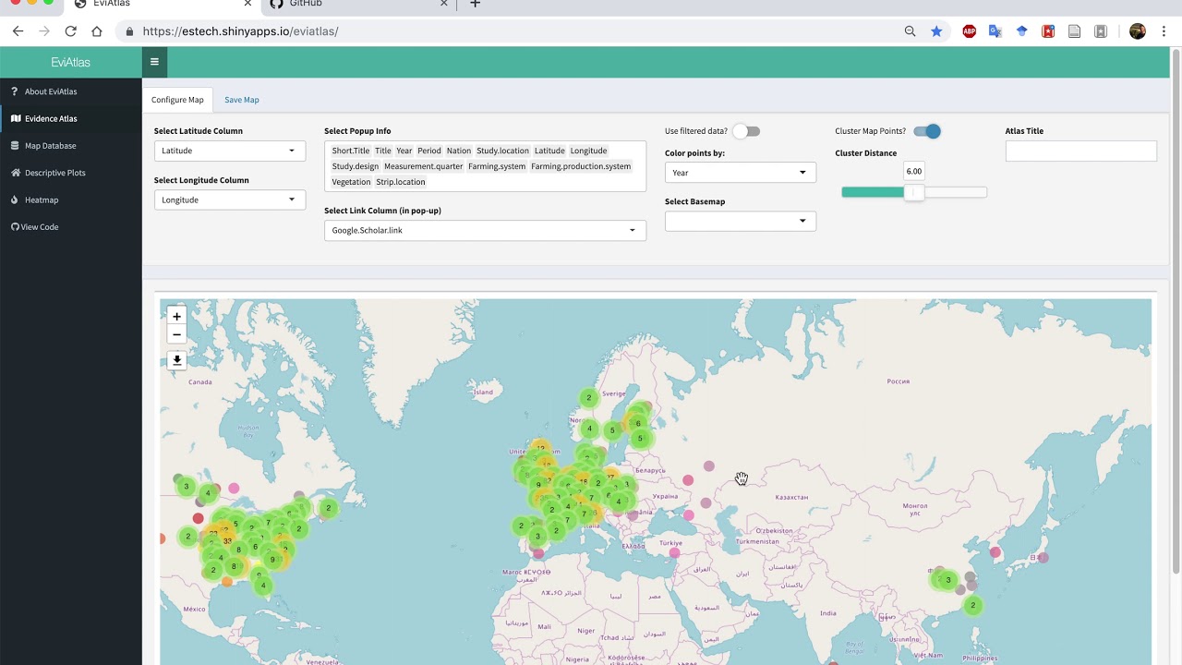
Task: Click the zoom magnifier in address bar
Action: click(910, 31)
